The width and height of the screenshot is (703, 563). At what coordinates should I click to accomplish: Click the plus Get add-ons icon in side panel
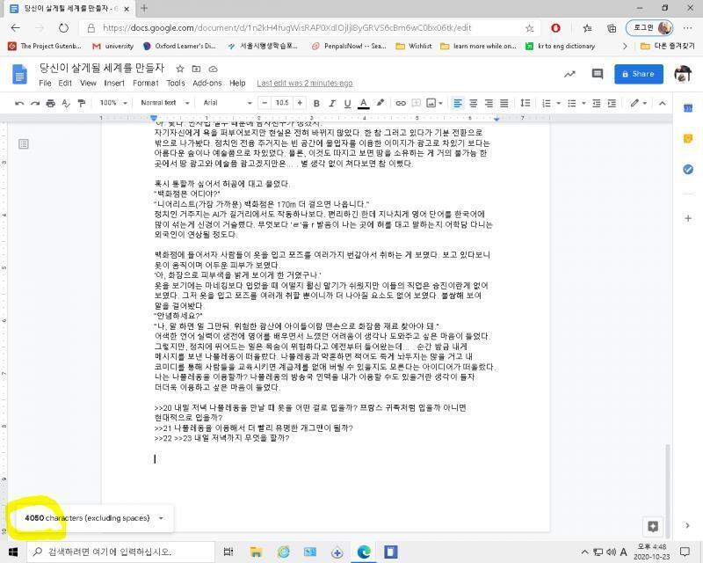click(x=688, y=219)
